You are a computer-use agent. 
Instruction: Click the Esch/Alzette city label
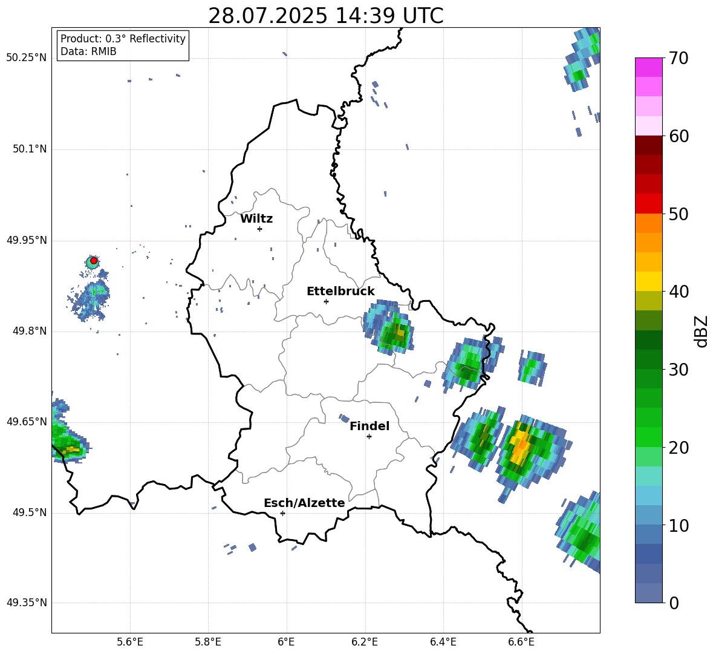[x=304, y=503]
